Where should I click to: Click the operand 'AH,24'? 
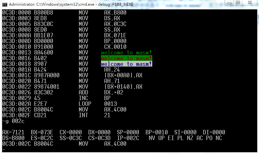tap(112, 70)
